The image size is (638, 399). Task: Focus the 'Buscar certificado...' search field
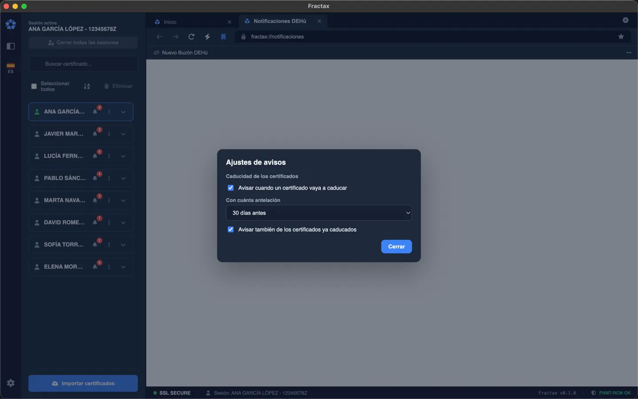pos(83,64)
